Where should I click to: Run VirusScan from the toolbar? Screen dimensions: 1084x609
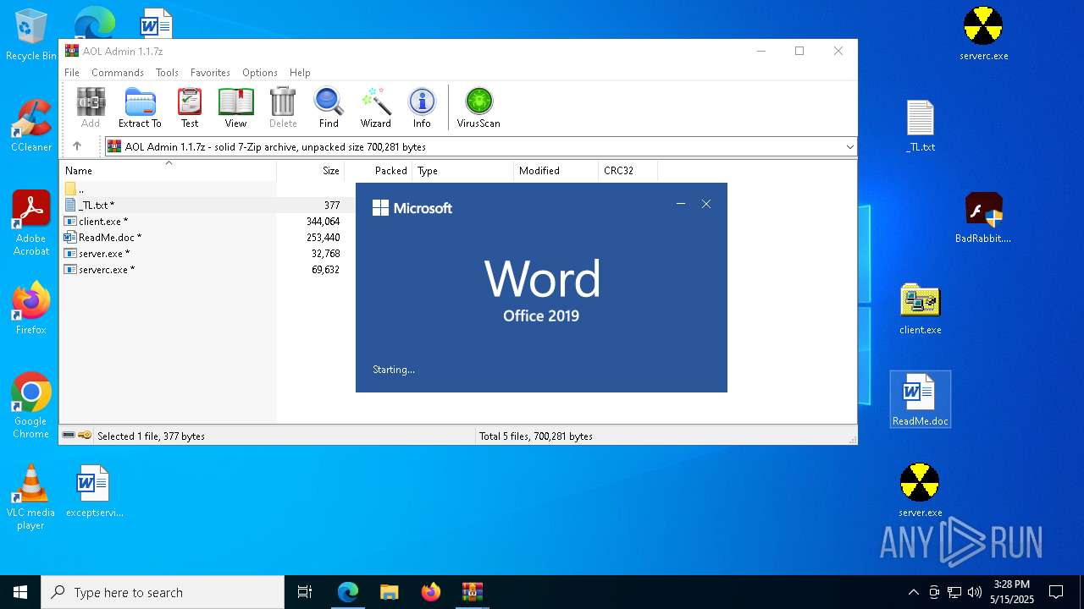[x=478, y=107]
